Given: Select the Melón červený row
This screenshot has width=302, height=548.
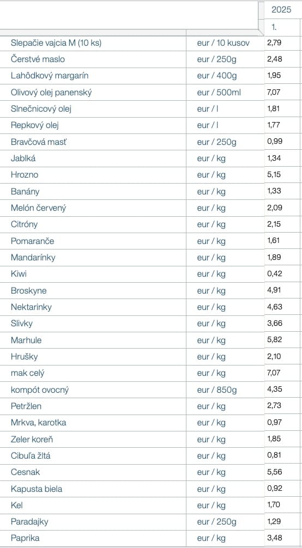Looking at the screenshot, I should tap(150, 208).
